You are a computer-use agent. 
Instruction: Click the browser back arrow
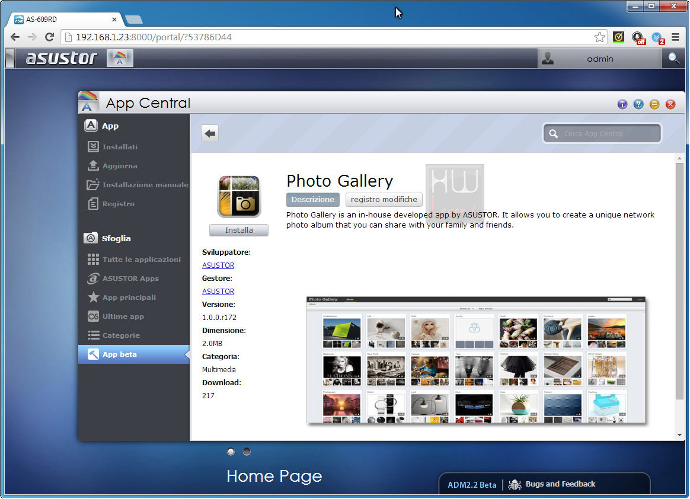coord(15,37)
